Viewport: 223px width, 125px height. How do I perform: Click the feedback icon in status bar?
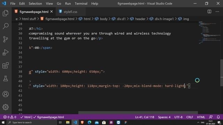click(211, 117)
